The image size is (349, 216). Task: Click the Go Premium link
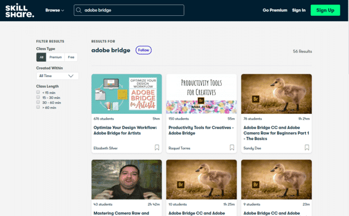(275, 10)
